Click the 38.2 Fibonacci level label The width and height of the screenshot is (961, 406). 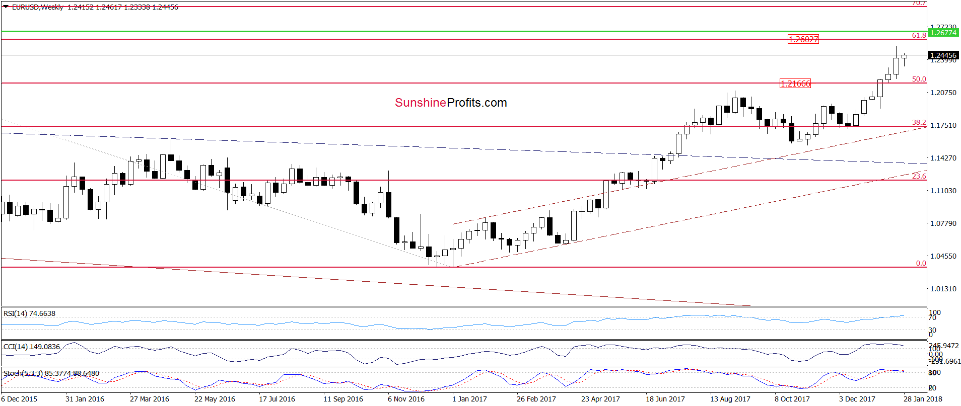tap(919, 122)
